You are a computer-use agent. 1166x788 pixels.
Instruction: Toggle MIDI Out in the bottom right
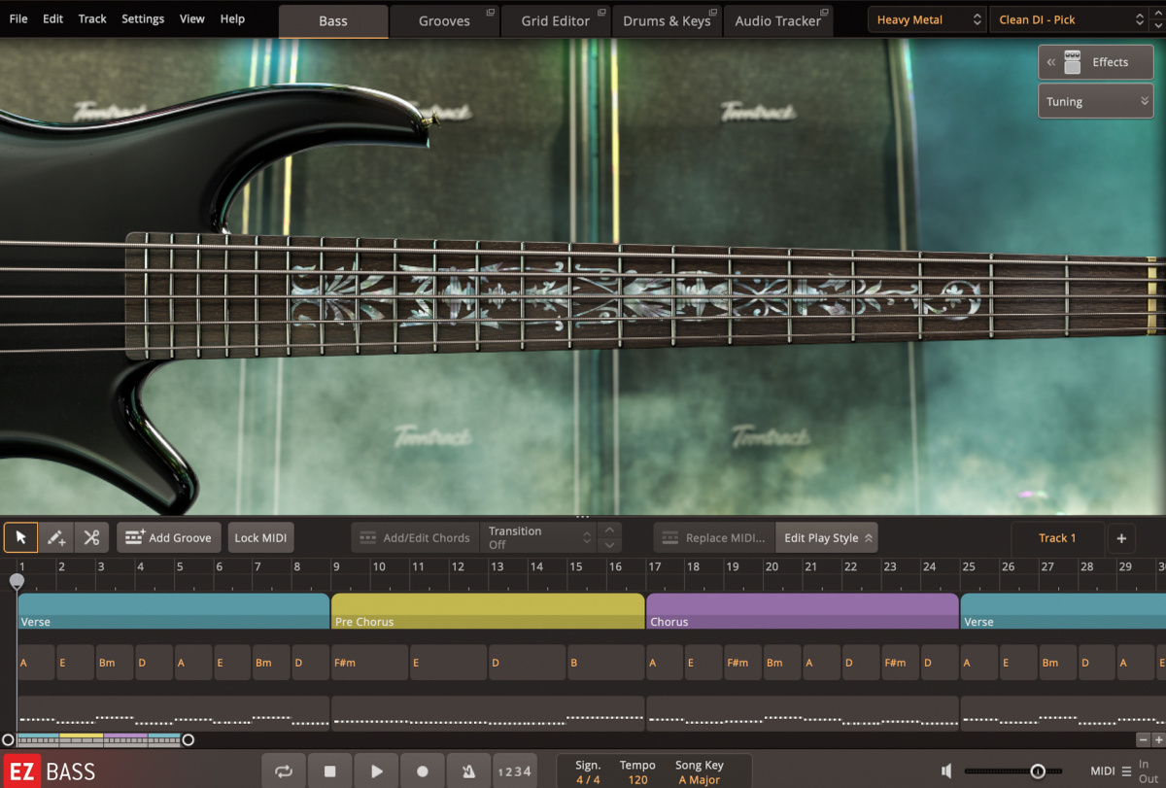point(1149,778)
